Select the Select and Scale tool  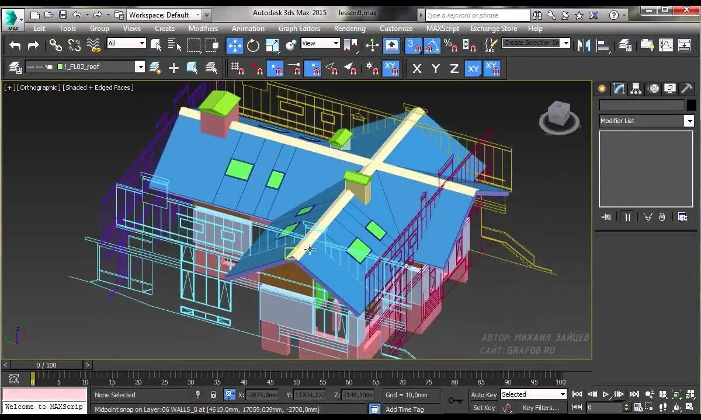point(272,45)
